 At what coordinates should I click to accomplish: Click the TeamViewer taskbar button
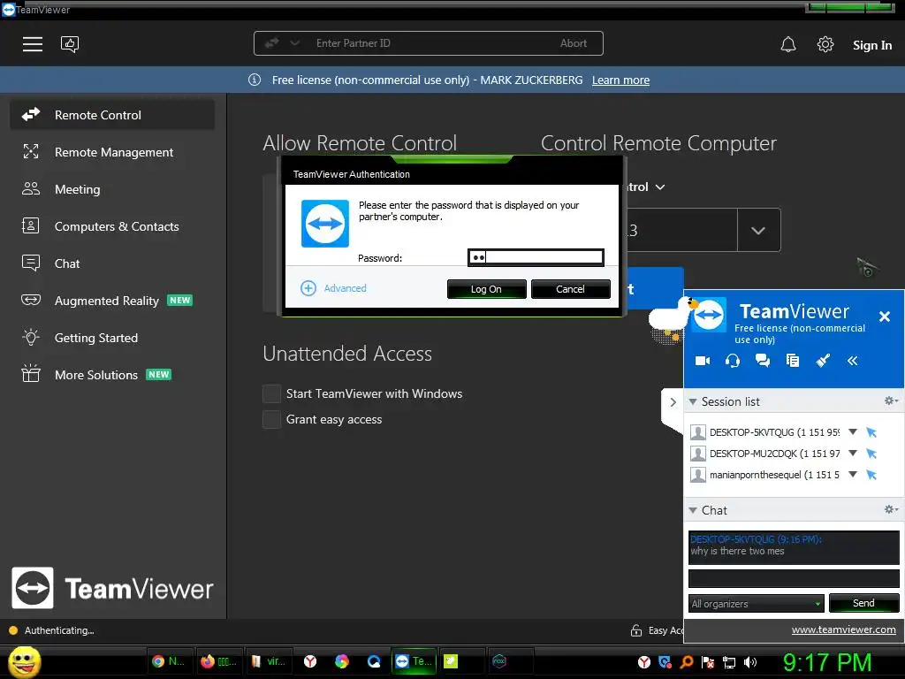(414, 661)
